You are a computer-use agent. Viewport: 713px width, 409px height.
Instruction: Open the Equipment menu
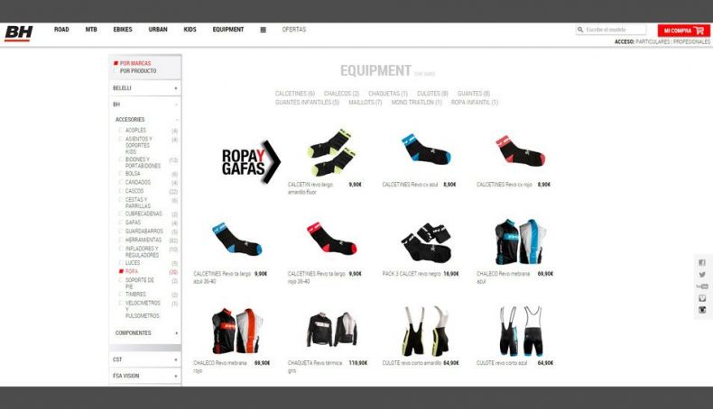[x=228, y=30]
